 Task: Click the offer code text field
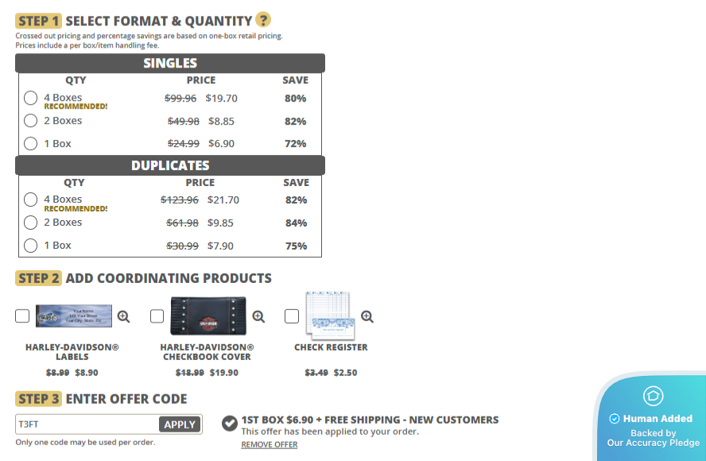coord(87,424)
